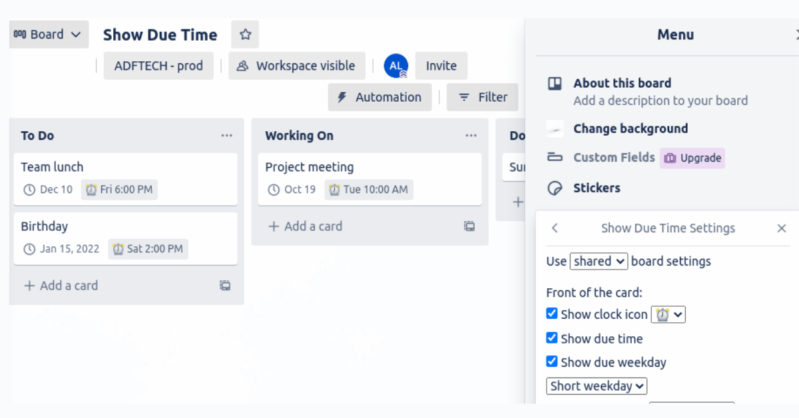Click Upgrade next to Custom Fields
Screen dimensions: 799x418
(x=692, y=158)
